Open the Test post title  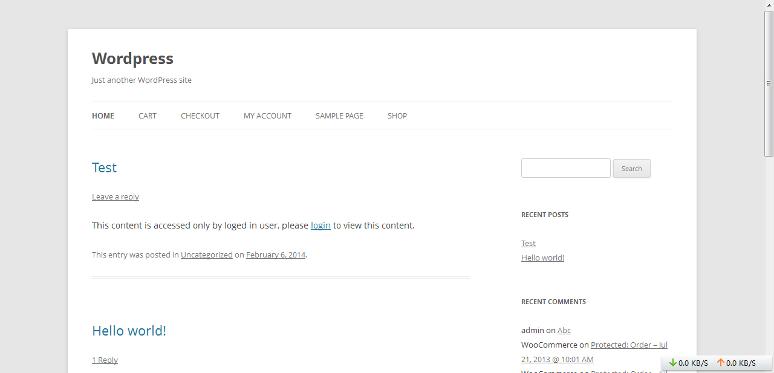(104, 167)
